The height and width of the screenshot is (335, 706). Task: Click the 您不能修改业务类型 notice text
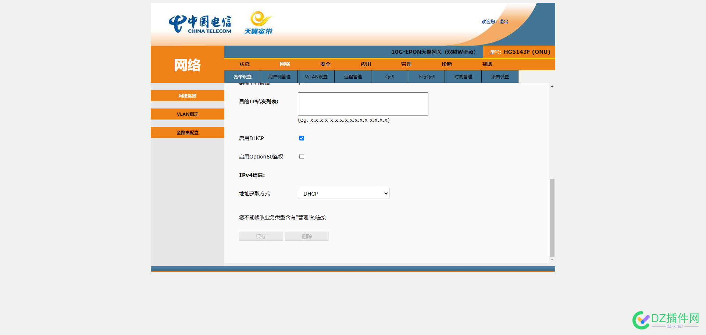282,217
